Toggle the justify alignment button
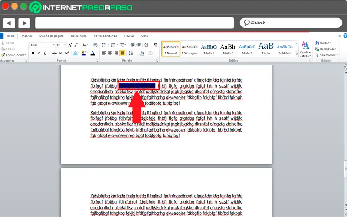The height and width of the screenshot is (217, 347). [x=122, y=53]
